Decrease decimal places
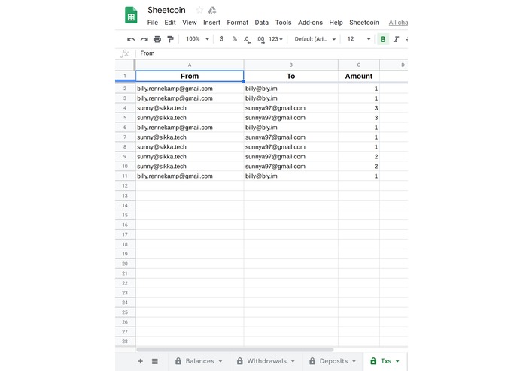The height and width of the screenshot is (371, 523). pyautogui.click(x=247, y=39)
